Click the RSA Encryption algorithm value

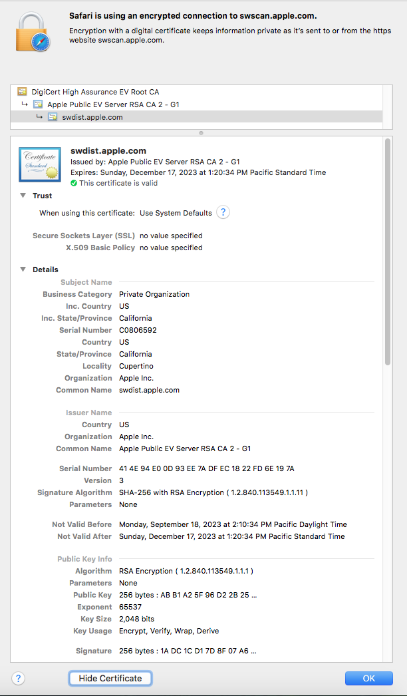[186, 572]
